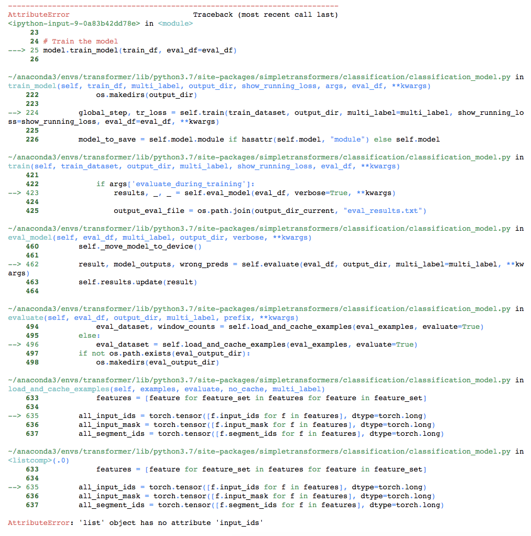
Task: Click the 'else:' statement on line 495
Action: coord(89,335)
